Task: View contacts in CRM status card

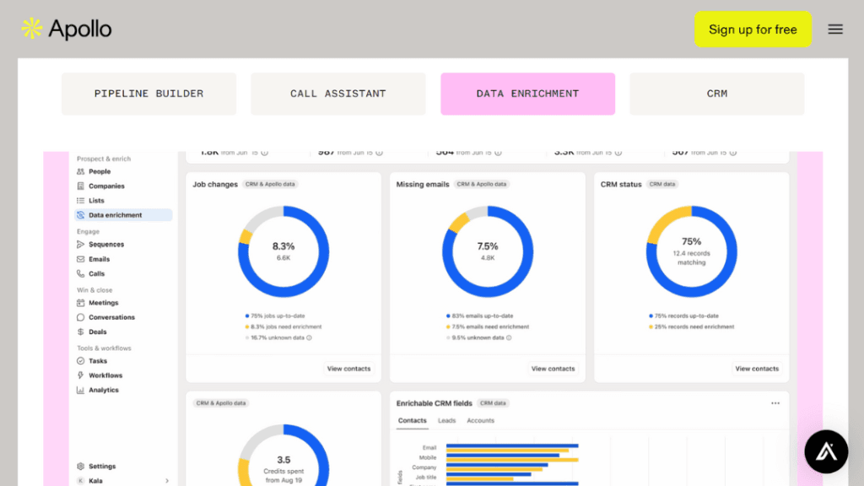Action: (757, 369)
